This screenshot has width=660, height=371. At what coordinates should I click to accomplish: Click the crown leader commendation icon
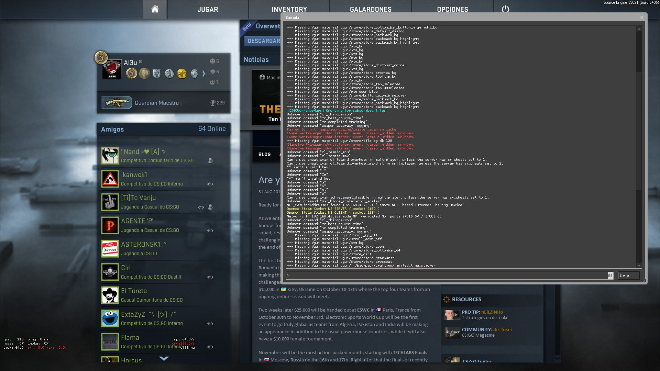click(x=212, y=82)
